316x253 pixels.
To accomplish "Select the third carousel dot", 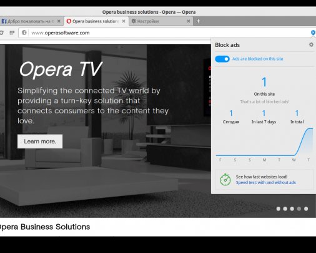I will 292,209.
